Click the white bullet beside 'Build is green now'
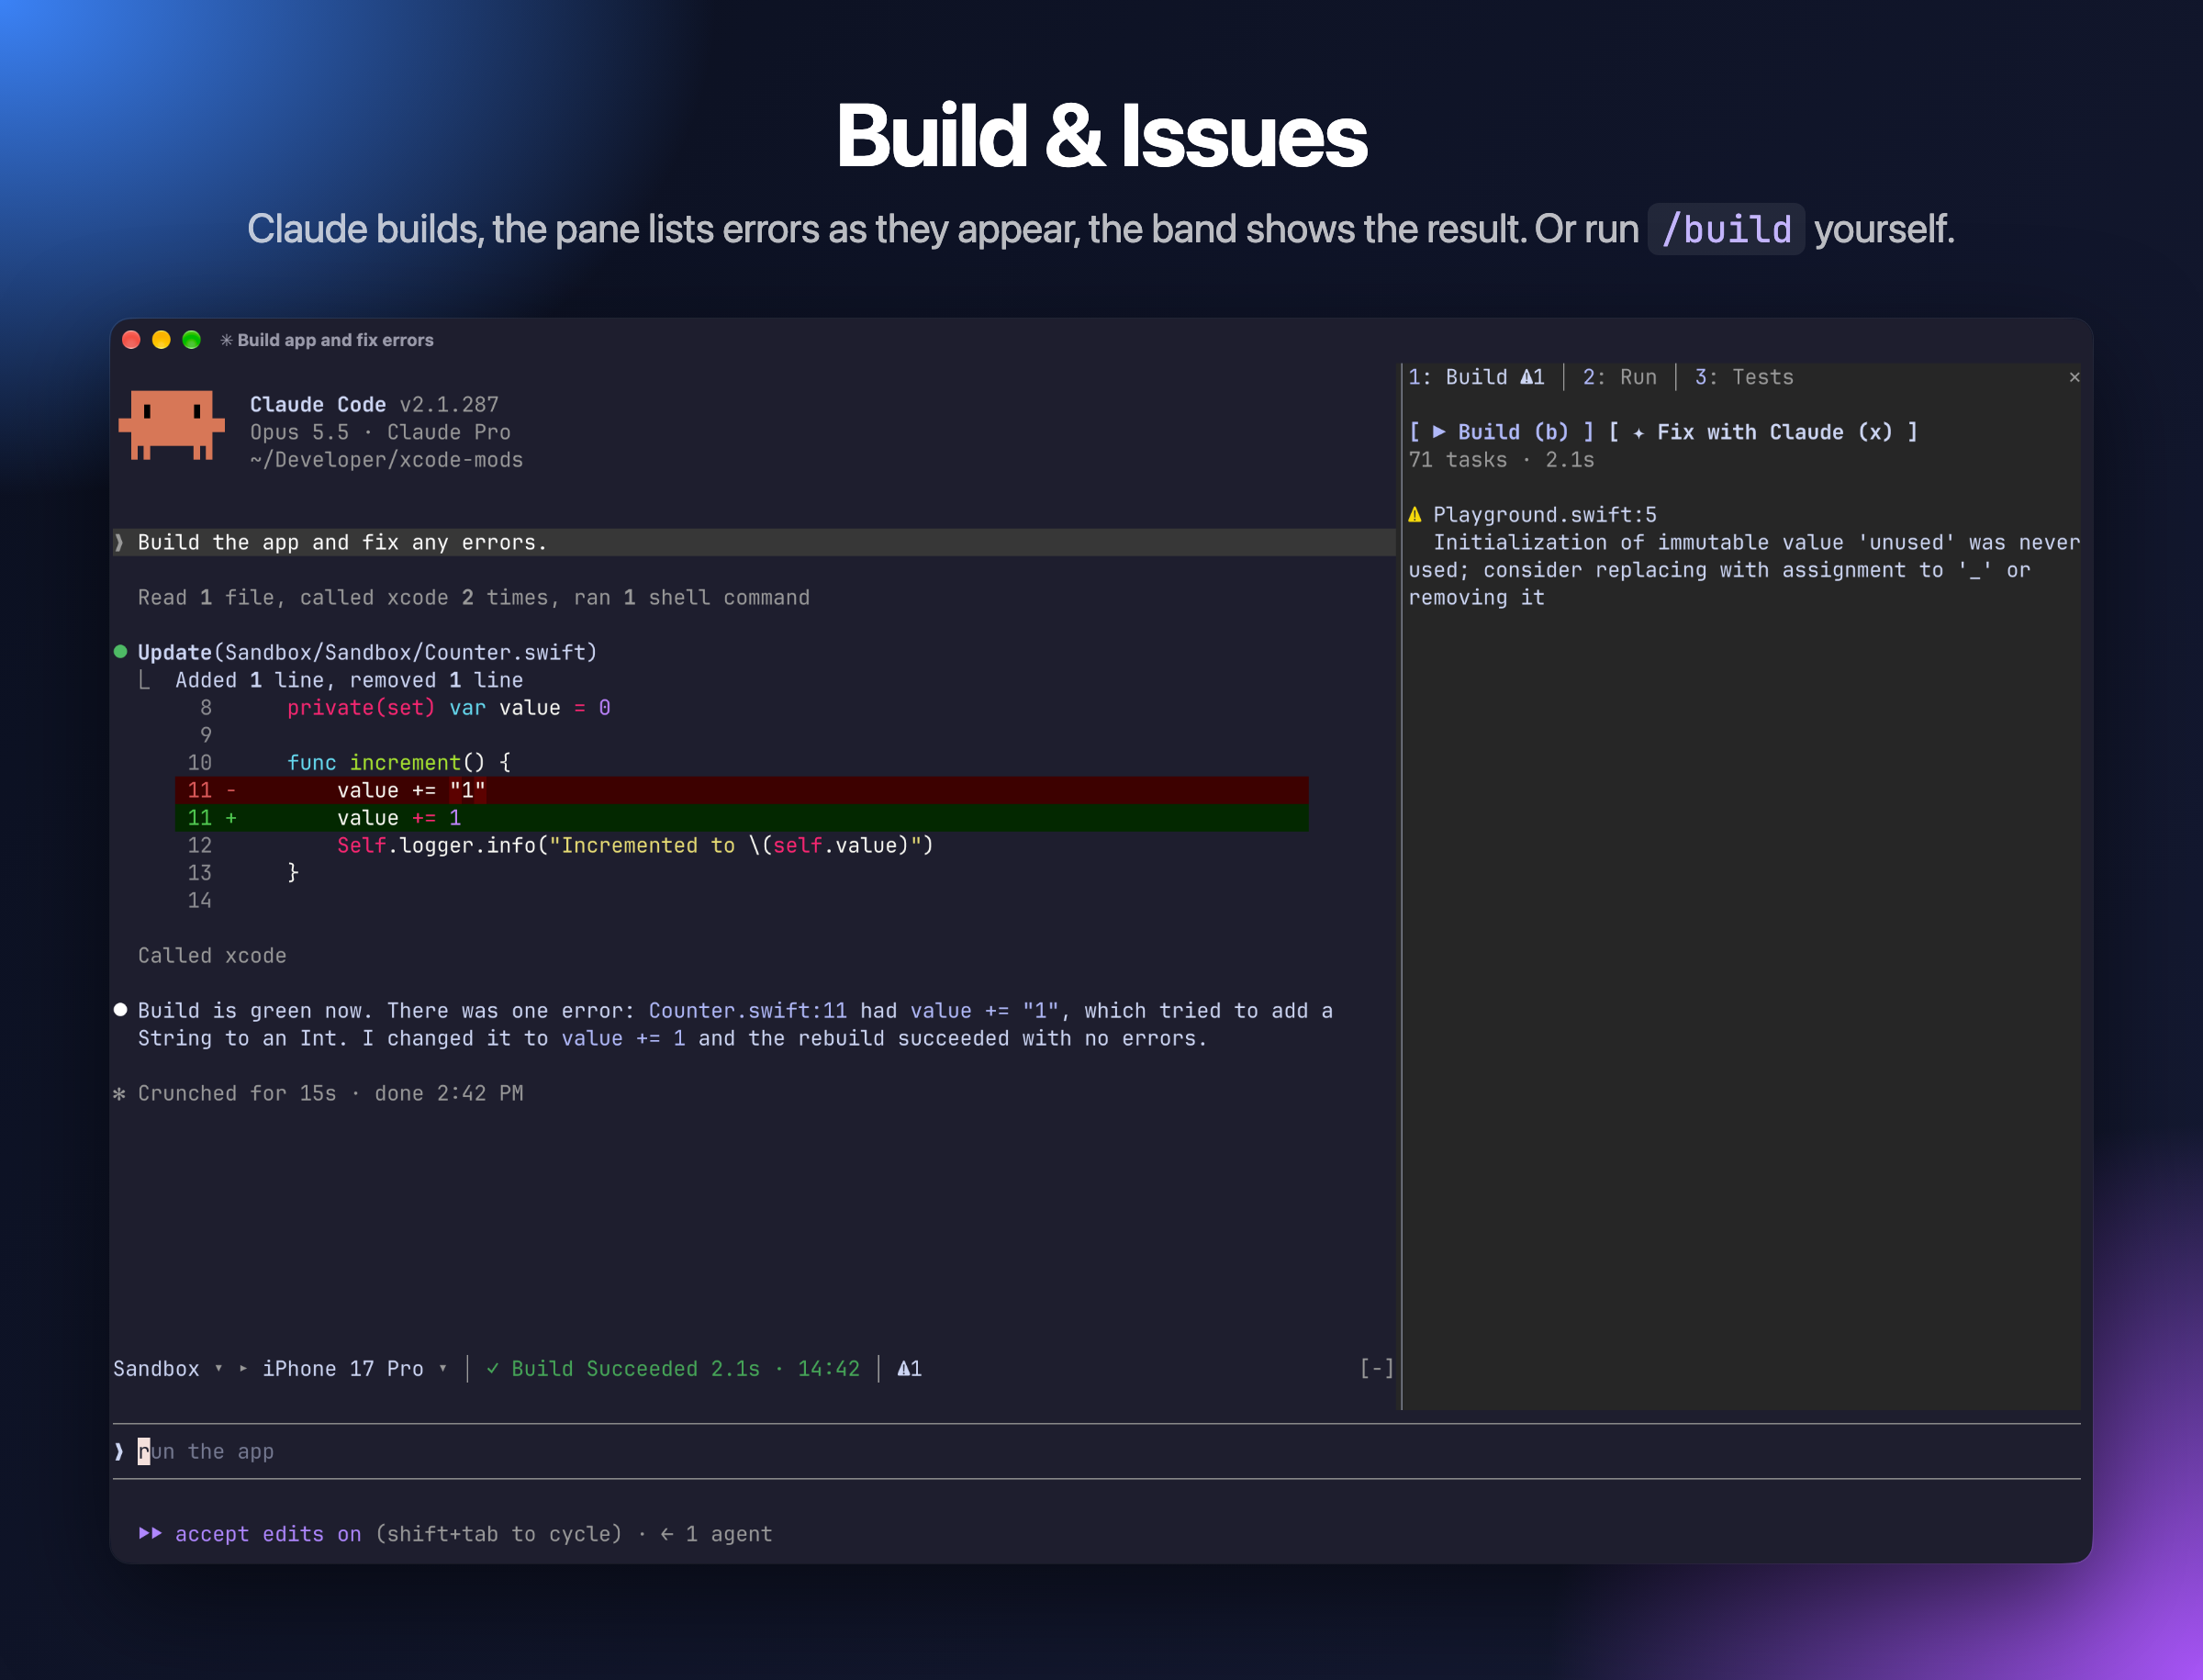2203x1680 pixels. coord(120,1010)
